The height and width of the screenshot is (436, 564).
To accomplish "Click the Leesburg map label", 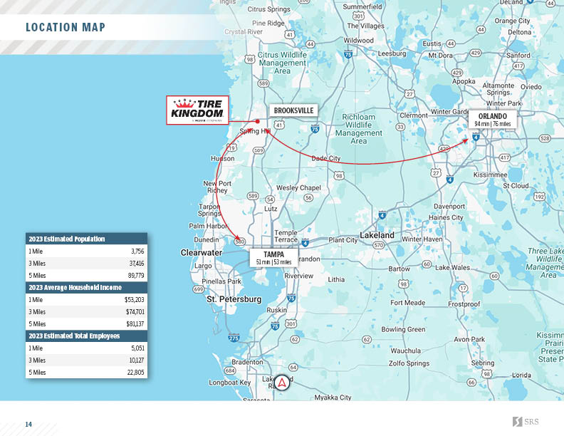I will click(392, 53).
